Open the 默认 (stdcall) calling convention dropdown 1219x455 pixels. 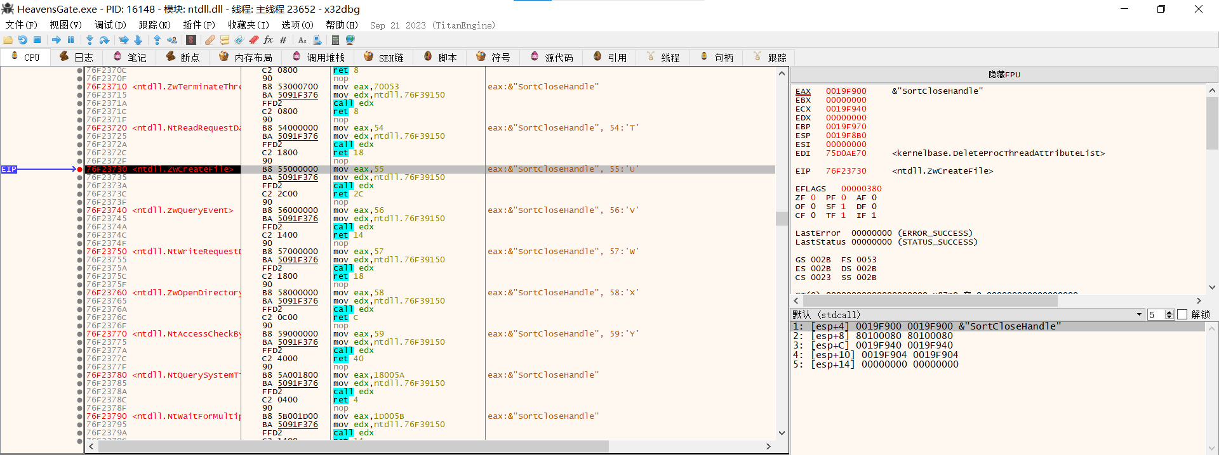[x=967, y=314]
